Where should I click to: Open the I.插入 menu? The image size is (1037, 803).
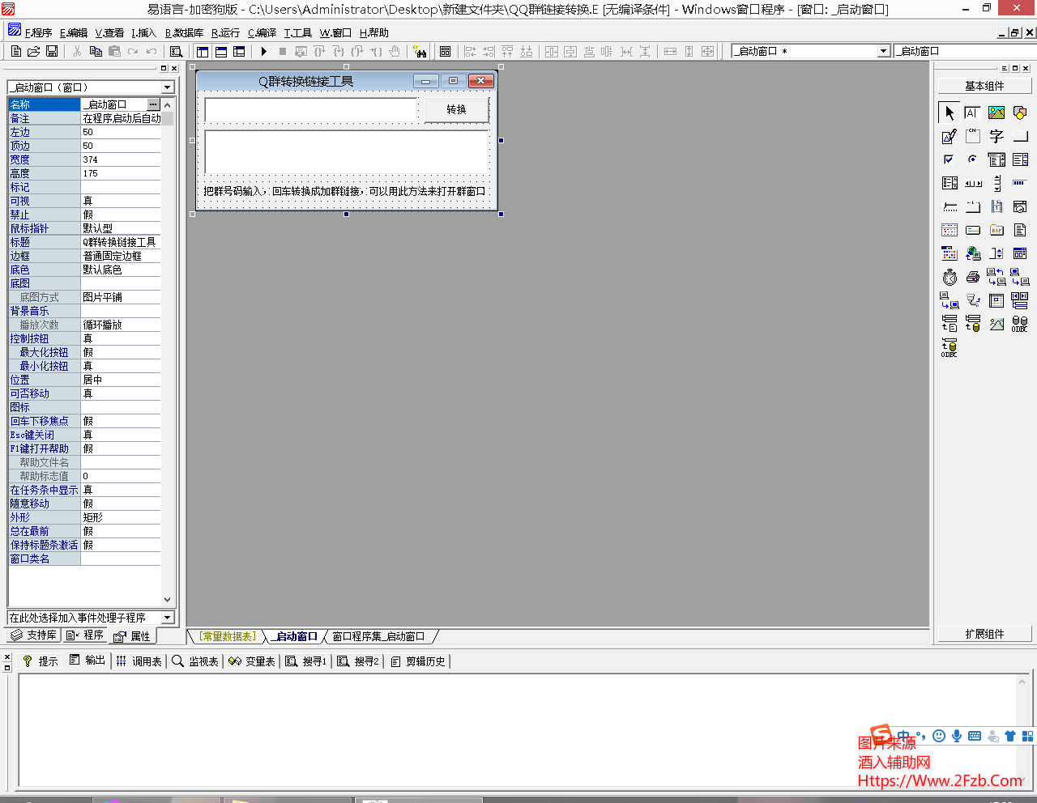pyautogui.click(x=144, y=32)
